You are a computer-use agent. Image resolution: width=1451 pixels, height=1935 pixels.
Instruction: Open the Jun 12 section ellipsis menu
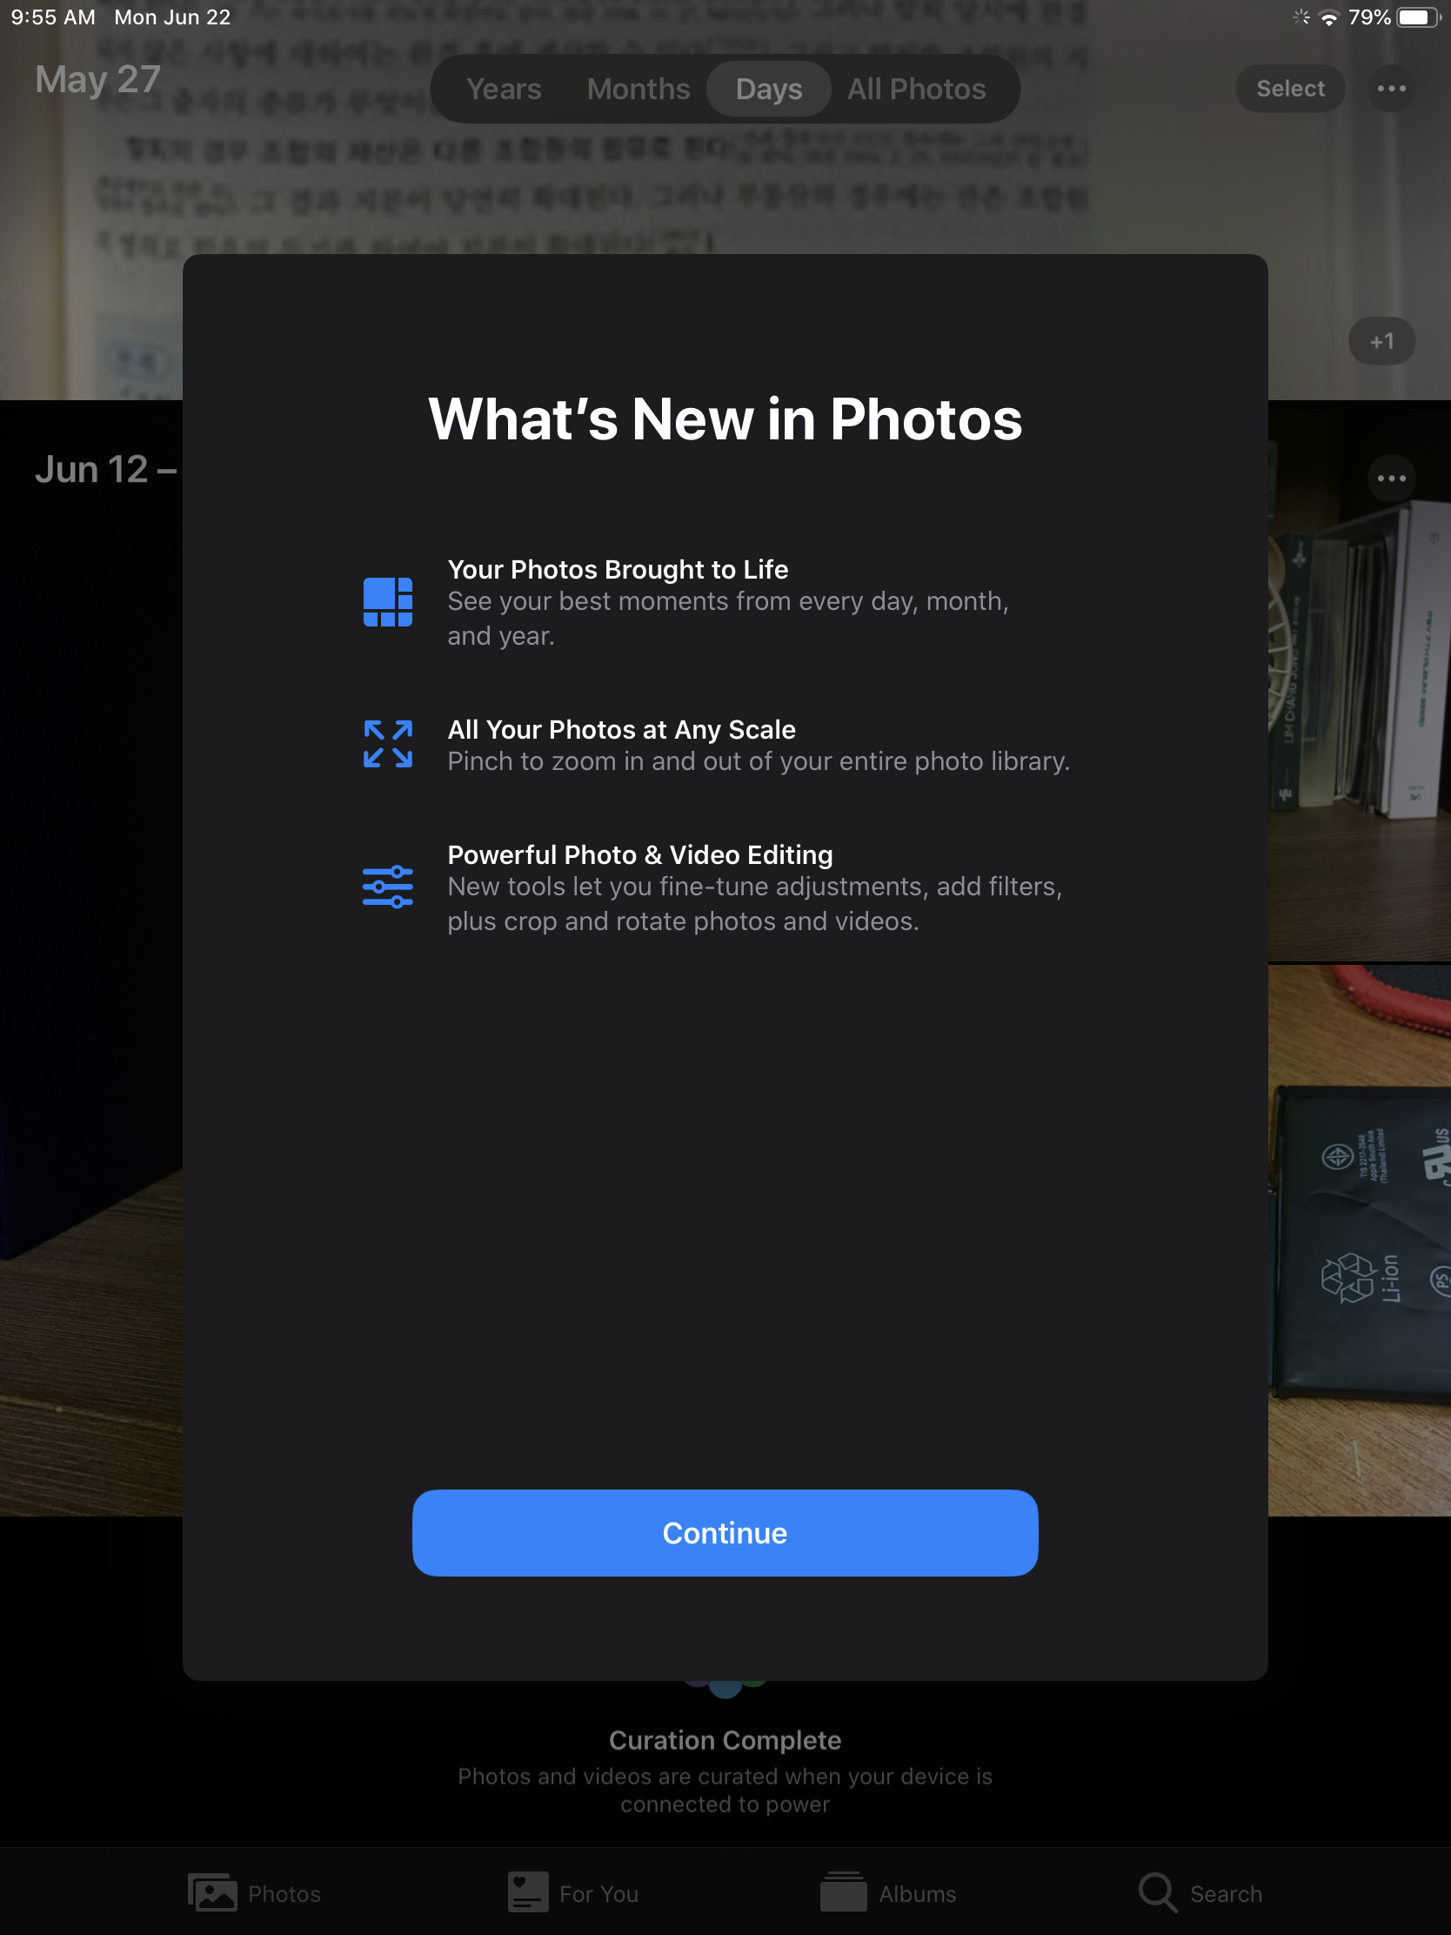tap(1392, 478)
